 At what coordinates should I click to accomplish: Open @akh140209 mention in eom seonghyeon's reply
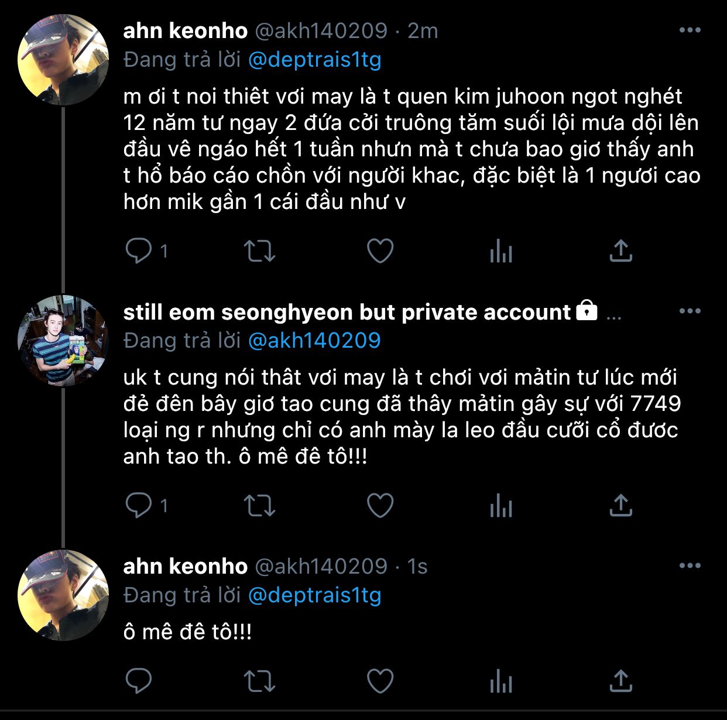pos(314,341)
